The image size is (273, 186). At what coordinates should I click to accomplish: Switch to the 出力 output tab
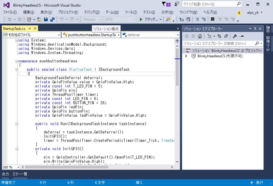coord(5,174)
